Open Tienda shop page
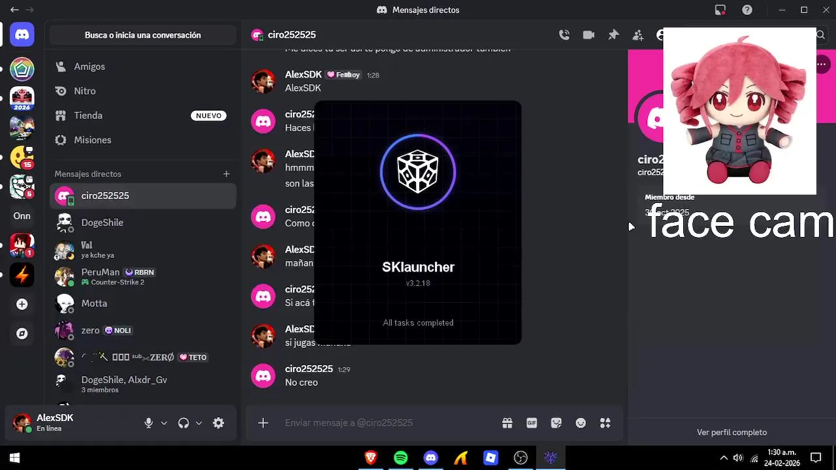The image size is (836, 470). coord(142,116)
